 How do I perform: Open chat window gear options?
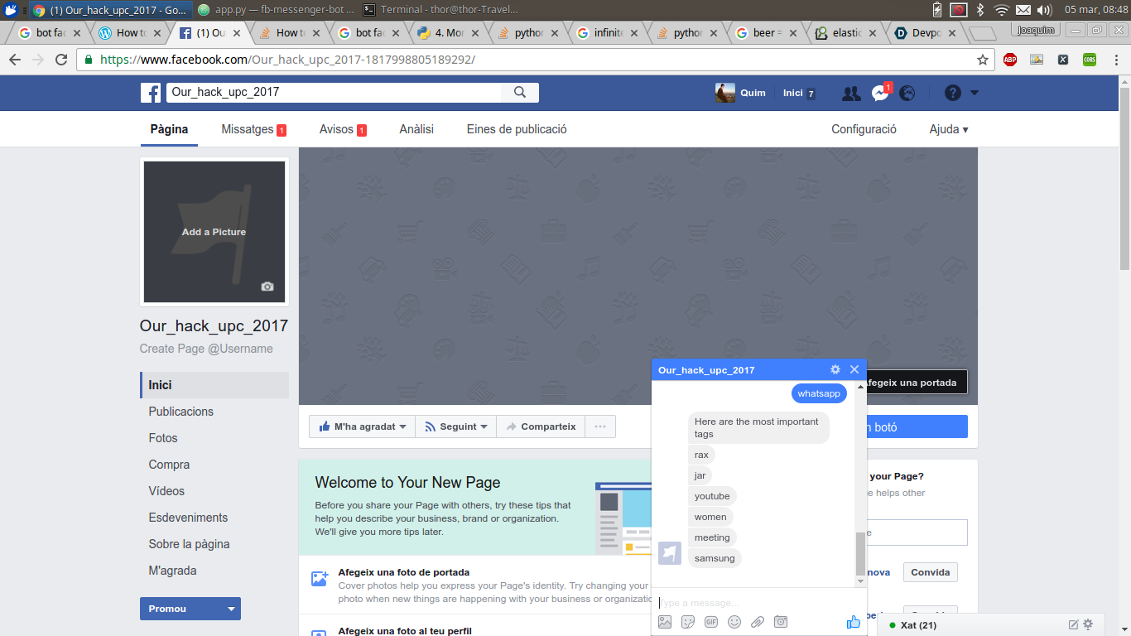(x=835, y=369)
